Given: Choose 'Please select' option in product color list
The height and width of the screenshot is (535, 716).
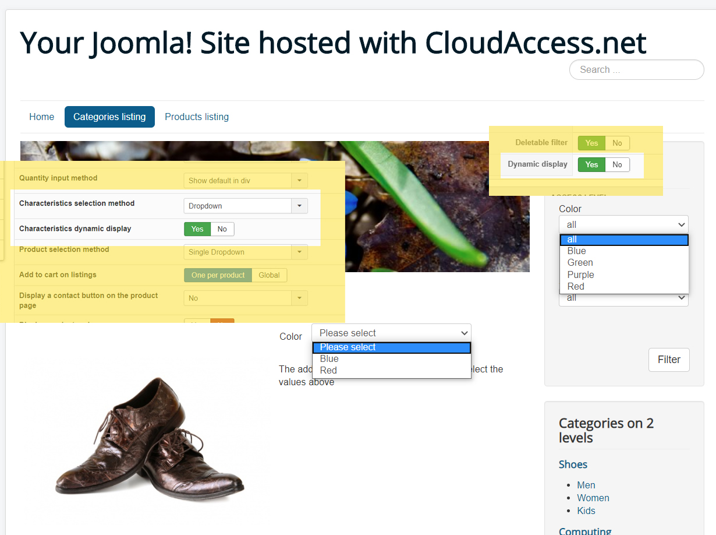Looking at the screenshot, I should (392, 347).
